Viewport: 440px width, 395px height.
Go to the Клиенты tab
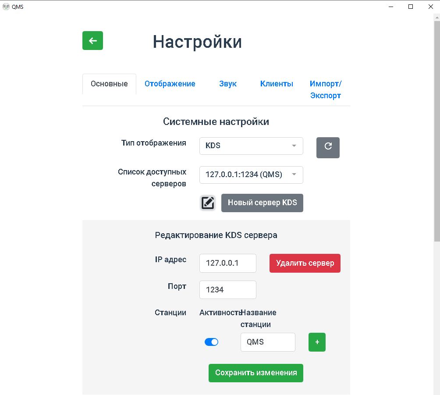[277, 84]
